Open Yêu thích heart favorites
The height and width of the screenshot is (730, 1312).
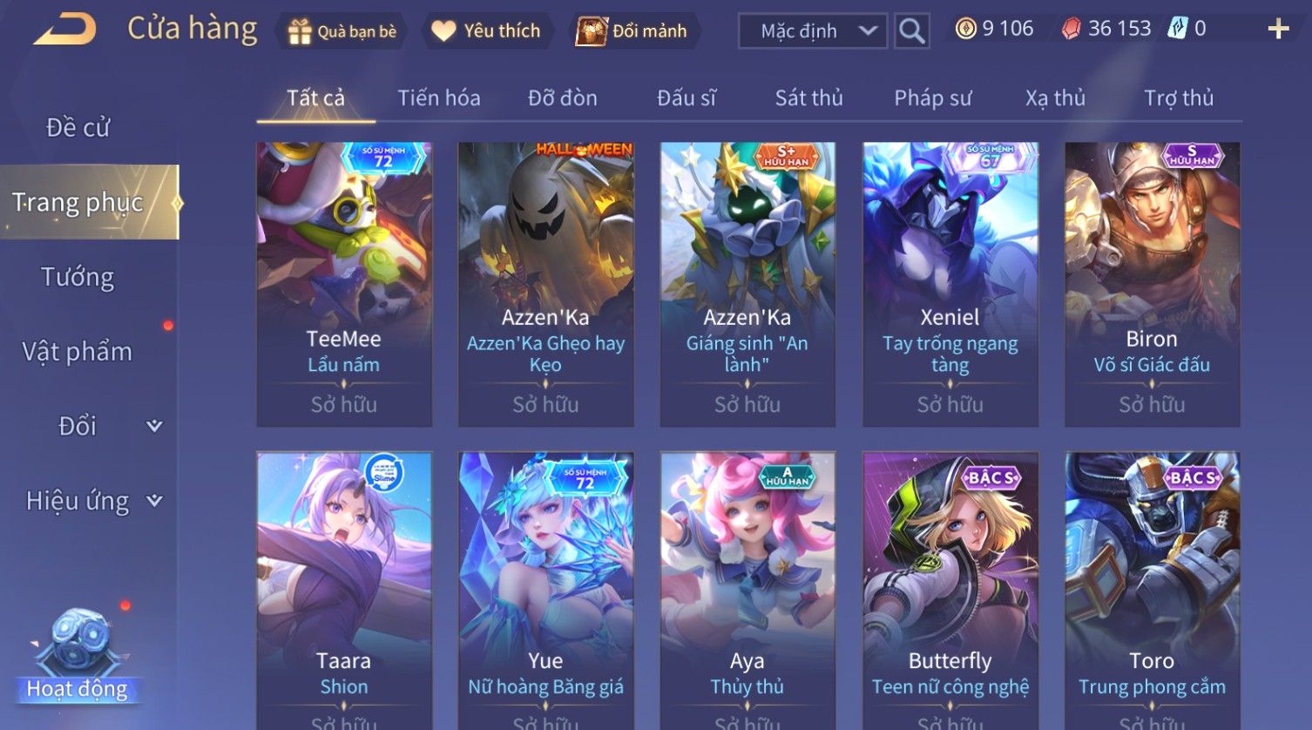[443, 31]
